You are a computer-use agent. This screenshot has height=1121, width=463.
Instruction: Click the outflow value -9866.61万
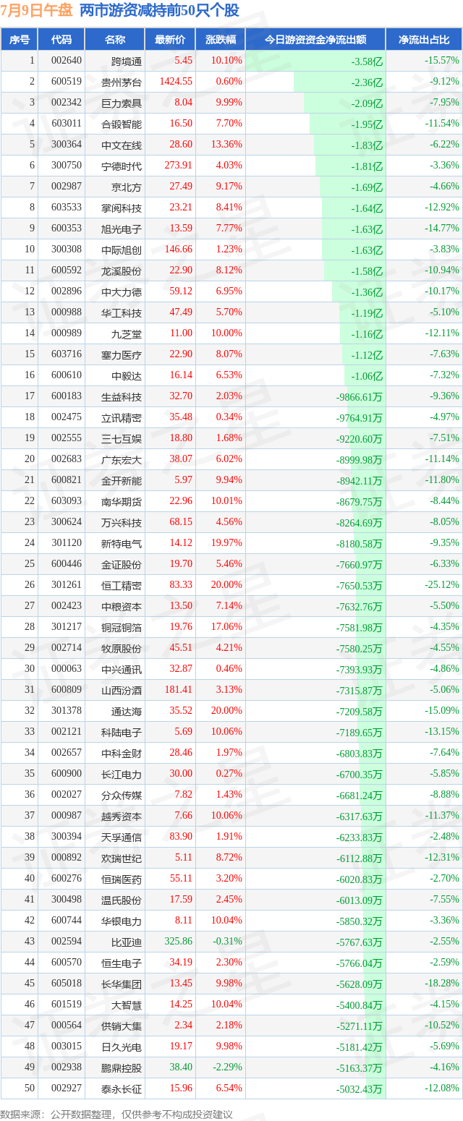click(x=359, y=397)
